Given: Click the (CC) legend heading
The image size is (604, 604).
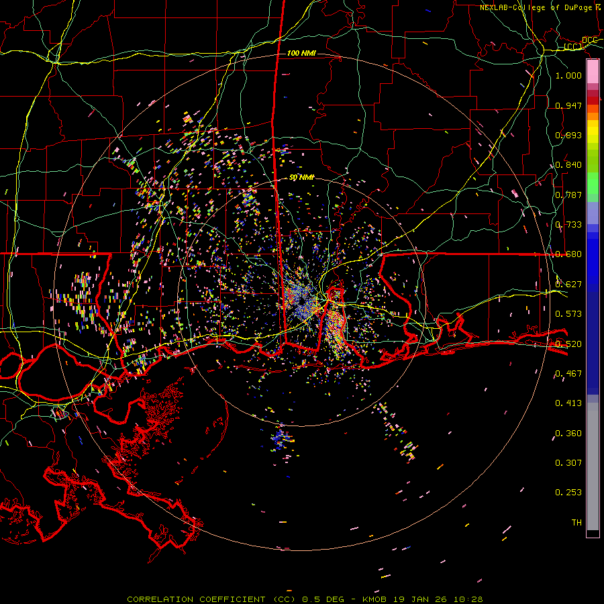Looking at the screenshot, I should (573, 47).
